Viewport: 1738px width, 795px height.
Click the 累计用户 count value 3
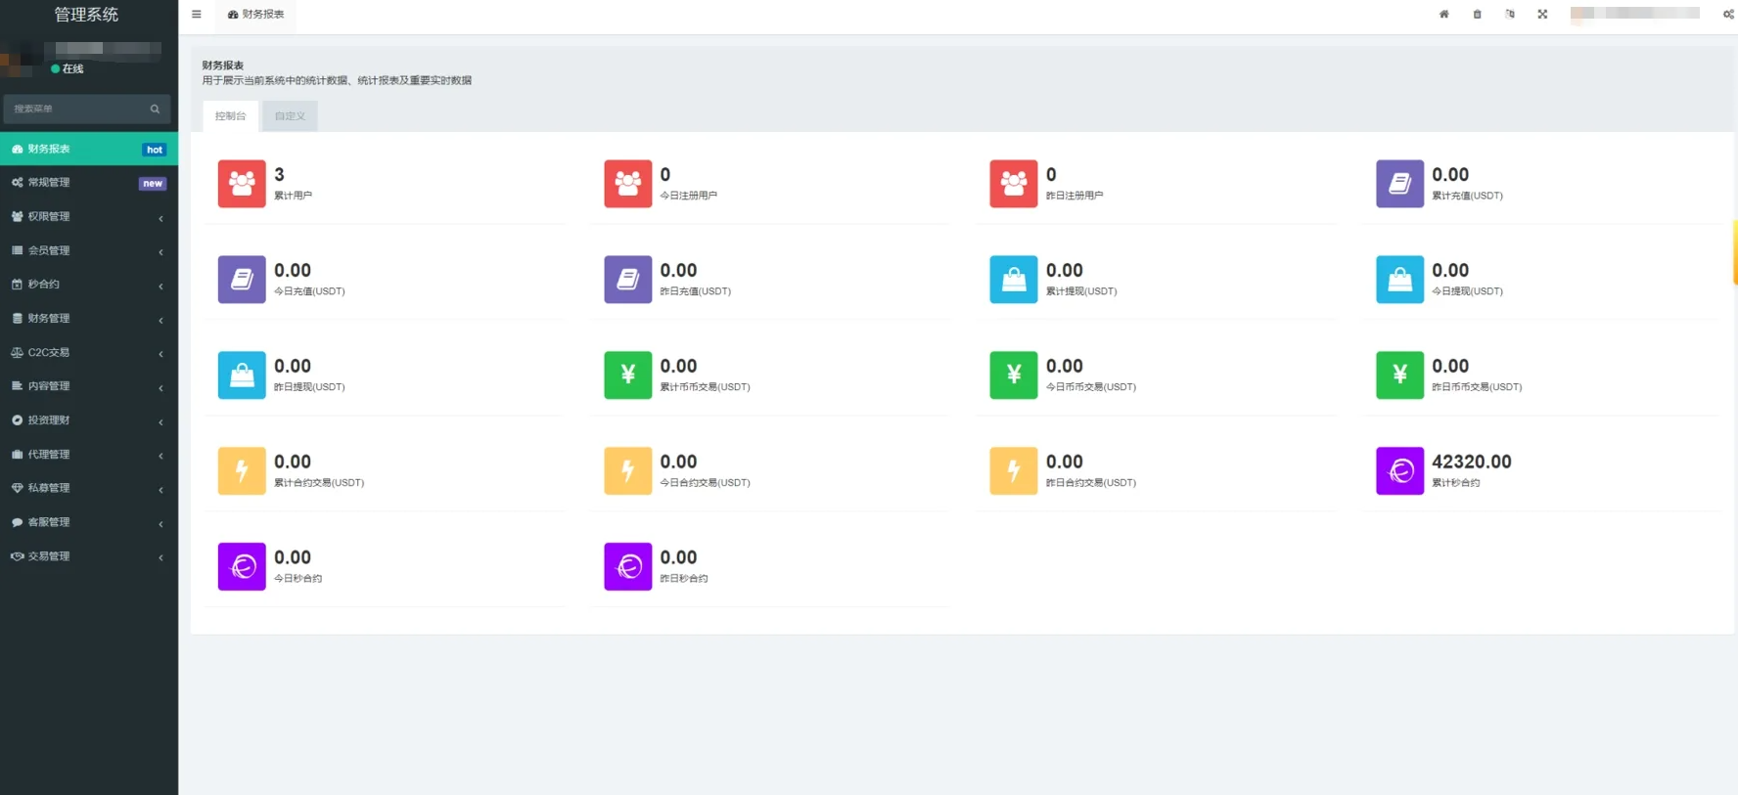[279, 174]
